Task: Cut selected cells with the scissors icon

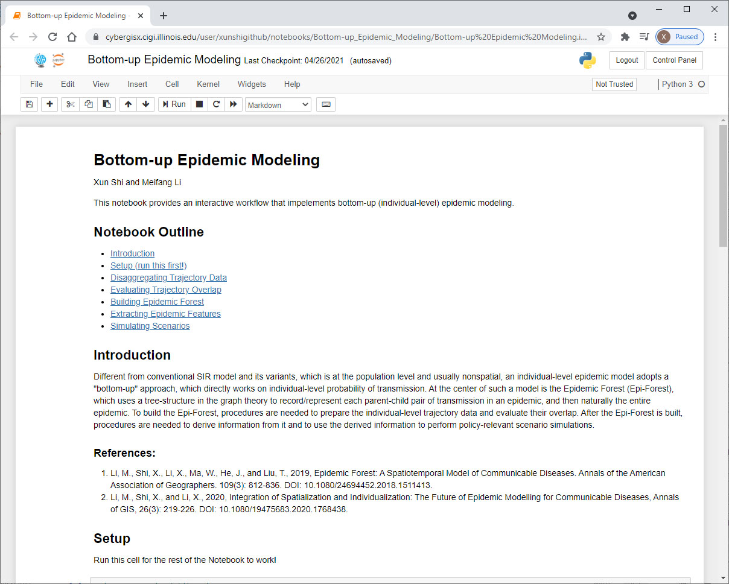Action: 71,104
